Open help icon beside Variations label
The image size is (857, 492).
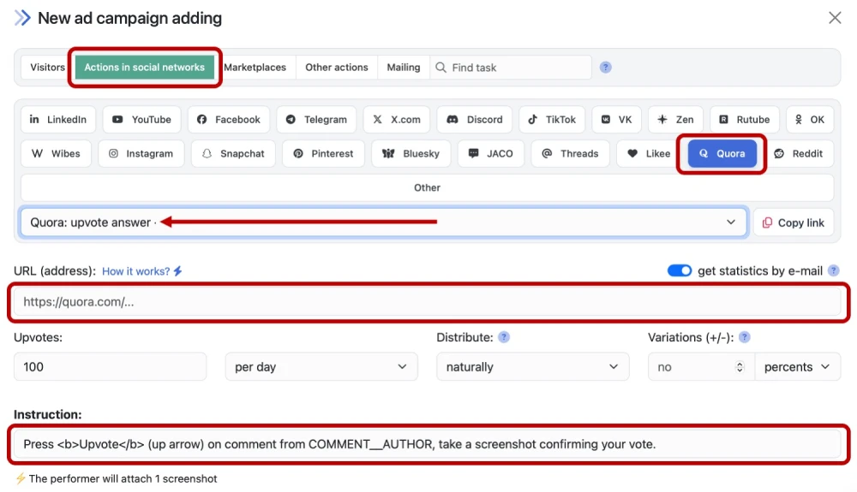(x=744, y=337)
